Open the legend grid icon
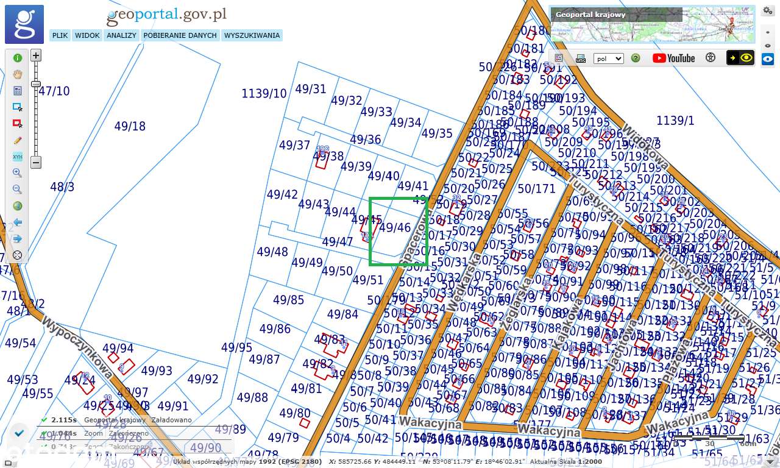The width and height of the screenshot is (780, 468). tap(559, 58)
